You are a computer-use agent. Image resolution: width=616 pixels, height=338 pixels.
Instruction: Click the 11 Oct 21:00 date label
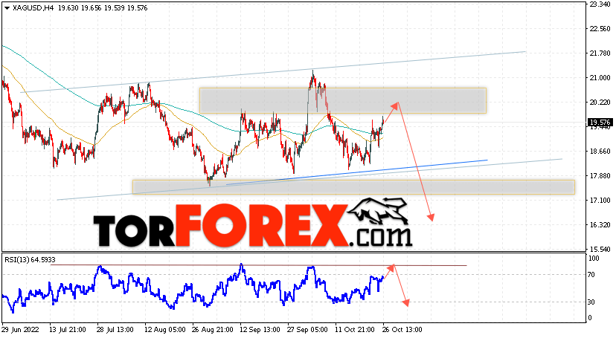[x=353, y=330]
